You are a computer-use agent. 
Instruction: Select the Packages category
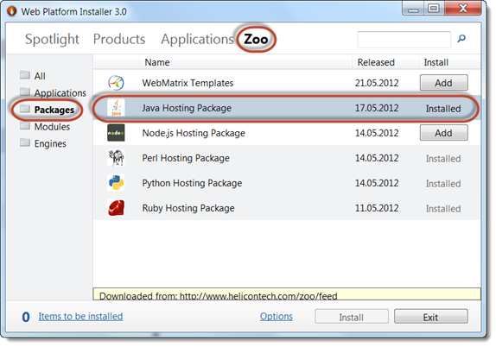(x=54, y=110)
